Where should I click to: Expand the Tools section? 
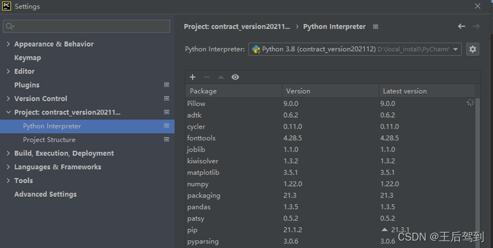click(x=8, y=180)
